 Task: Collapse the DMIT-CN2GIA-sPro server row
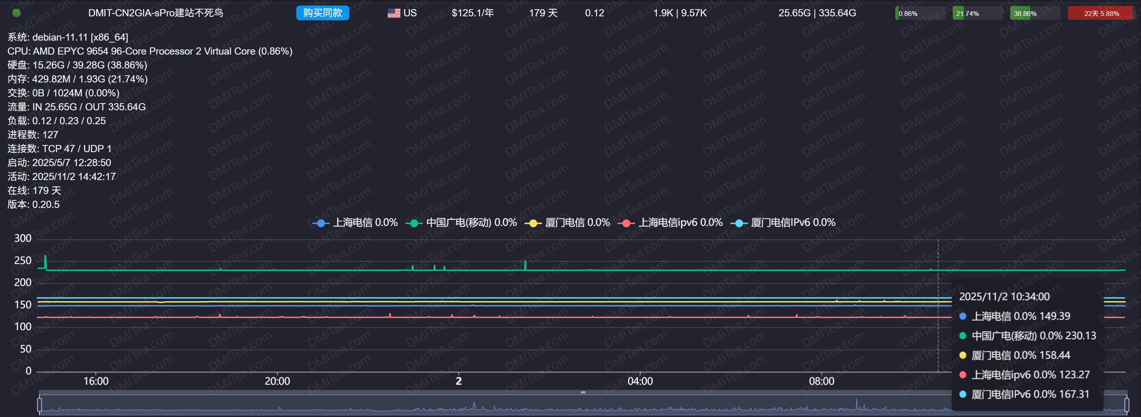coord(156,13)
